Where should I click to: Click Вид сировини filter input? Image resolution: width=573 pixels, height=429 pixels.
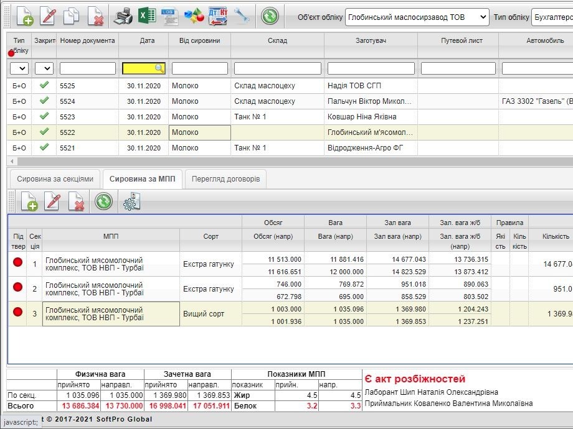(200, 68)
